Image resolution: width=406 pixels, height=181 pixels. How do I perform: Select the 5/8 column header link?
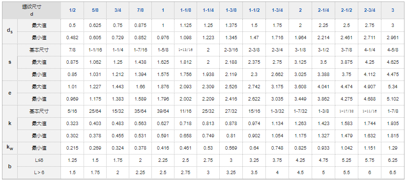click(95, 10)
